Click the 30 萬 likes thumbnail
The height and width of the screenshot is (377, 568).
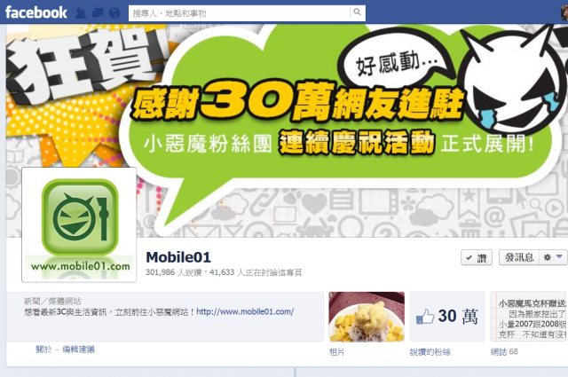click(x=447, y=317)
